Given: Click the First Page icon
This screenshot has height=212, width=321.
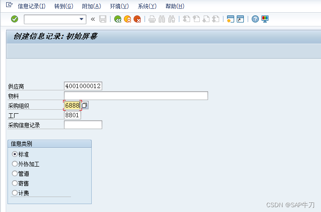Looking at the screenshot, I should point(186,19).
